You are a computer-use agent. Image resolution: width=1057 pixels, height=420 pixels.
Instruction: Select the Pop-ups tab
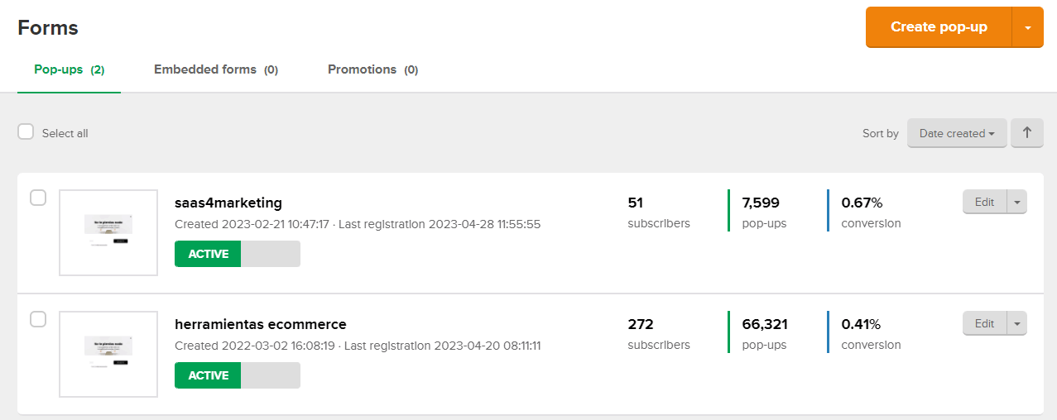pos(70,69)
